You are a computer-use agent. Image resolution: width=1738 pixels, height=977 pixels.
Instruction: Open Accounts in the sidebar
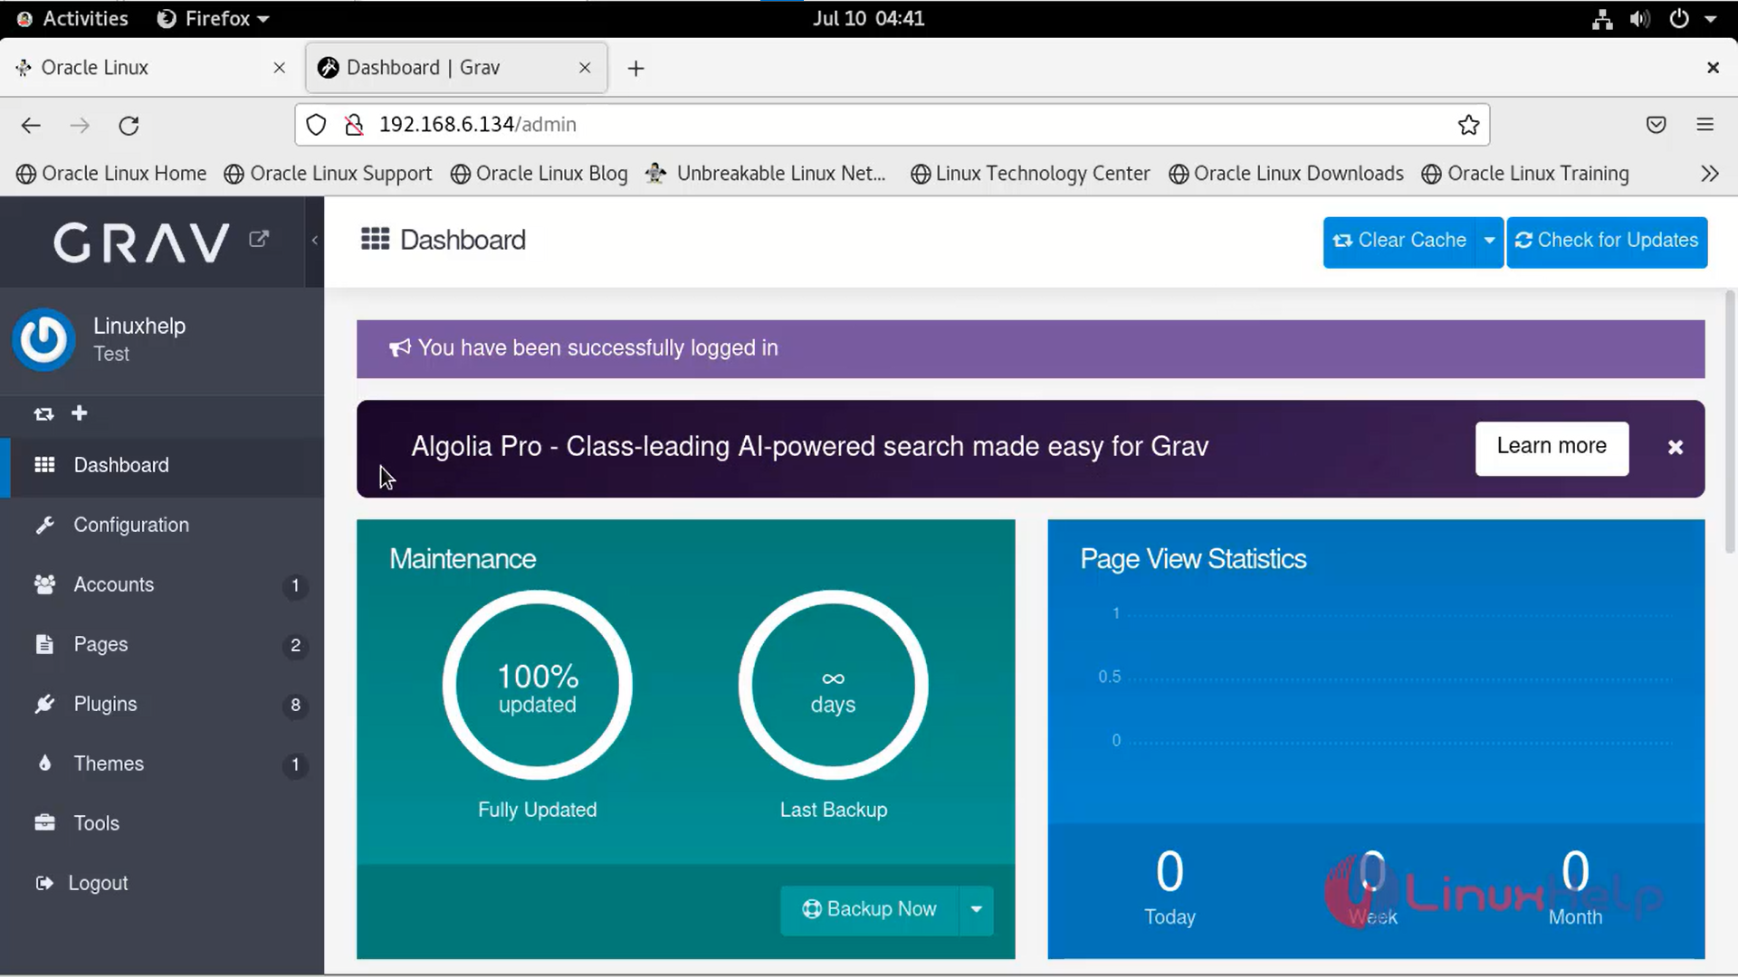tap(162, 584)
